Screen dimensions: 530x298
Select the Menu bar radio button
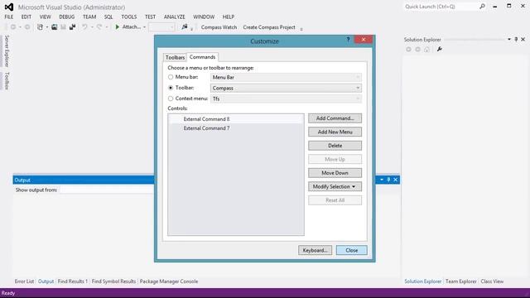coord(171,77)
